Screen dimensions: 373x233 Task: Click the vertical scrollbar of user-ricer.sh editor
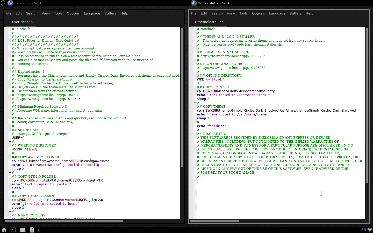(182, 97)
